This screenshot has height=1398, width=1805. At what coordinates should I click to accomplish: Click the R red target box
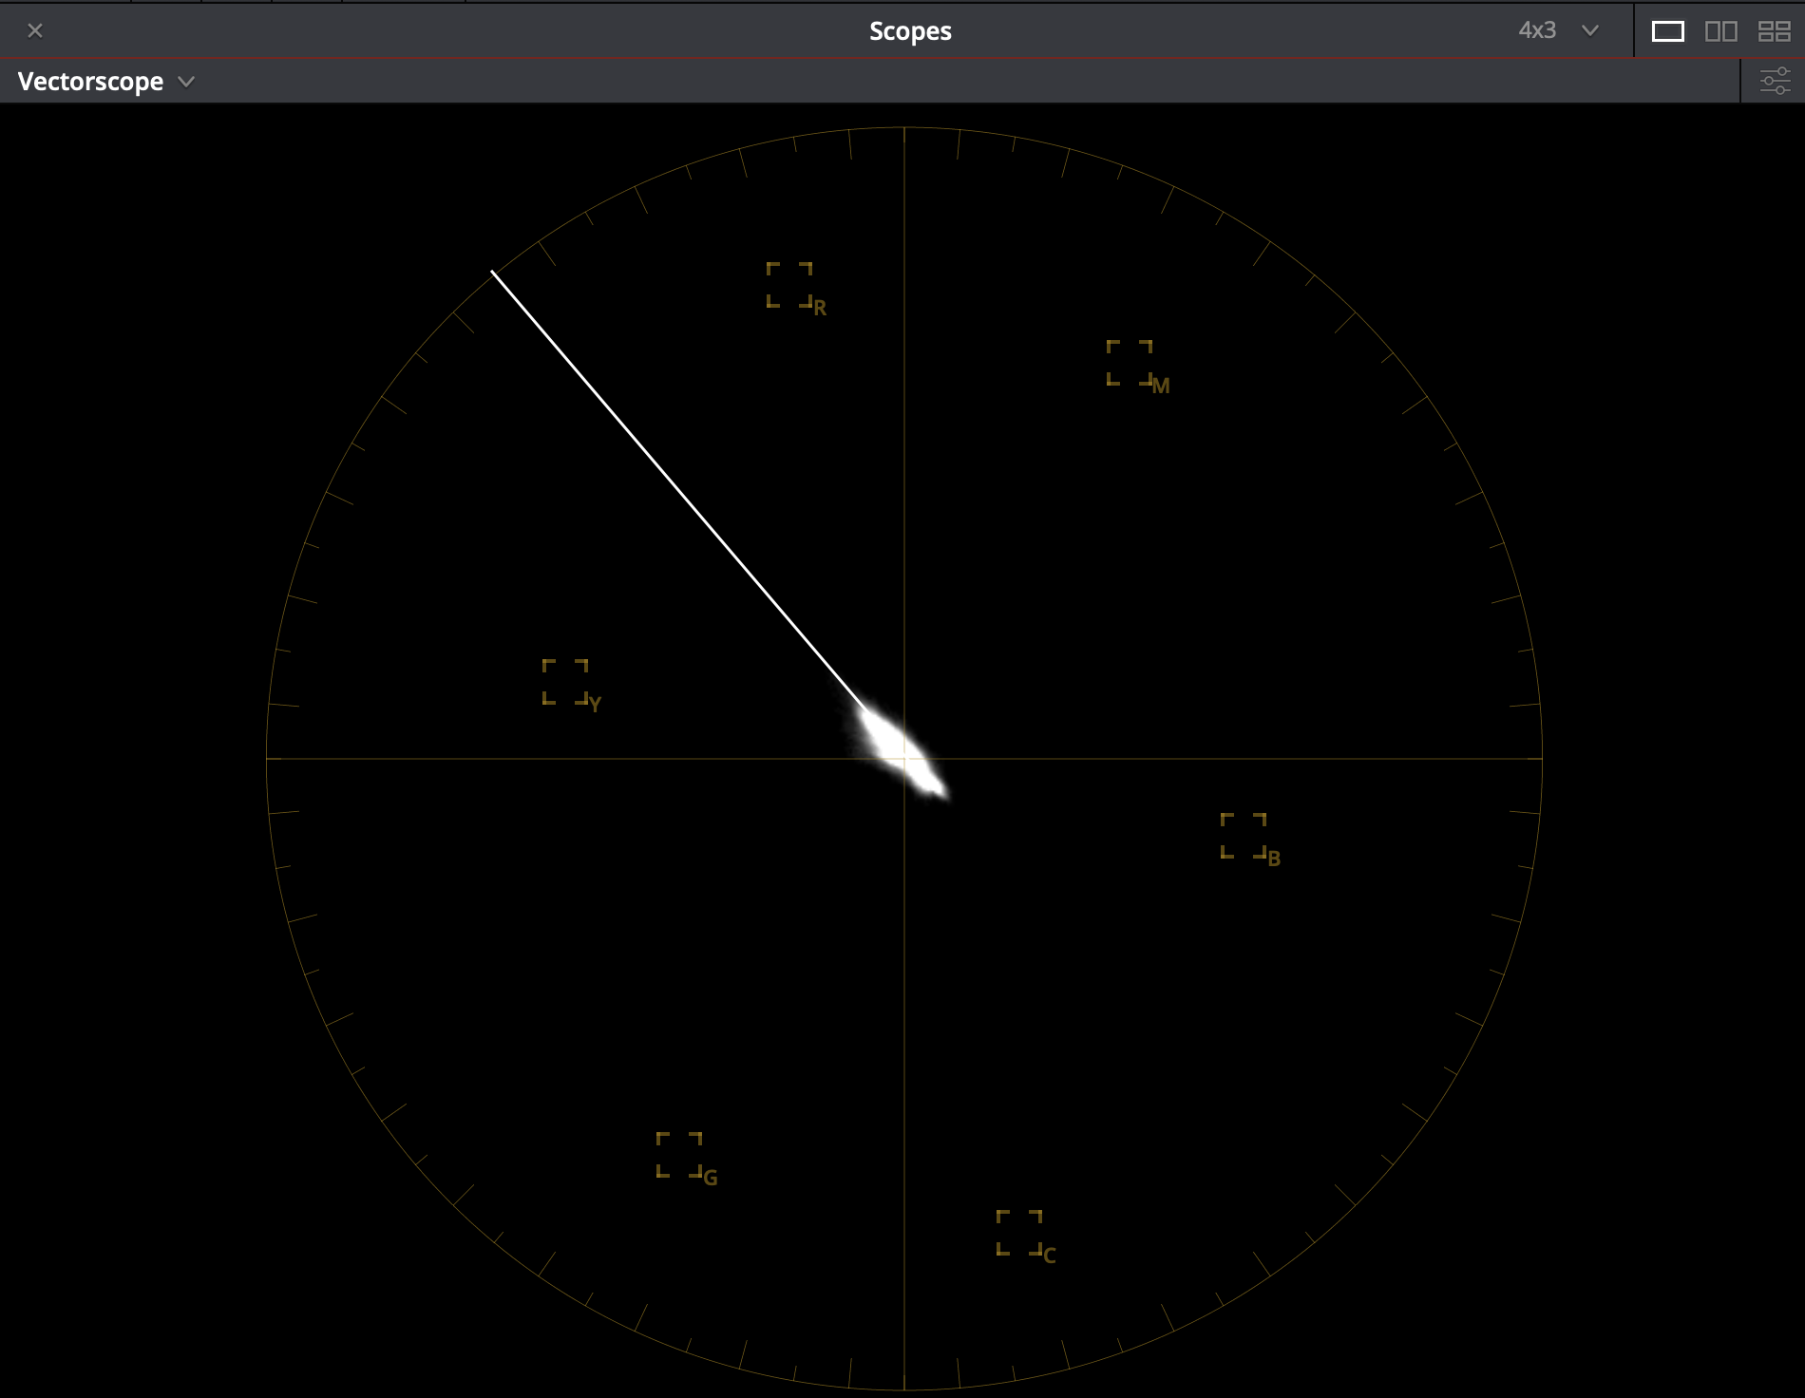point(789,285)
